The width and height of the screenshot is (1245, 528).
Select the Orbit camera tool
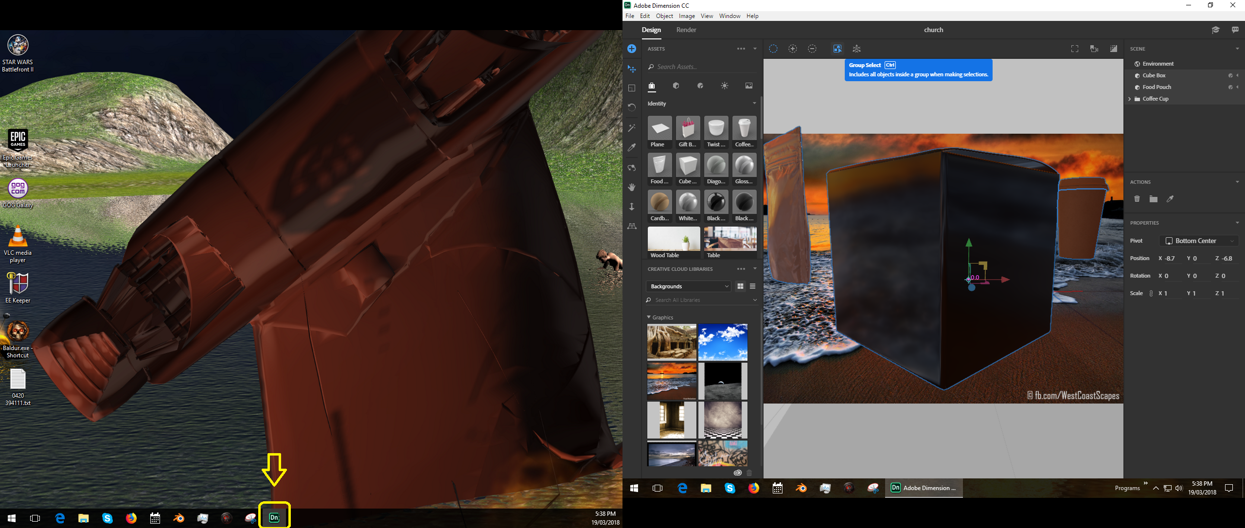tap(632, 168)
